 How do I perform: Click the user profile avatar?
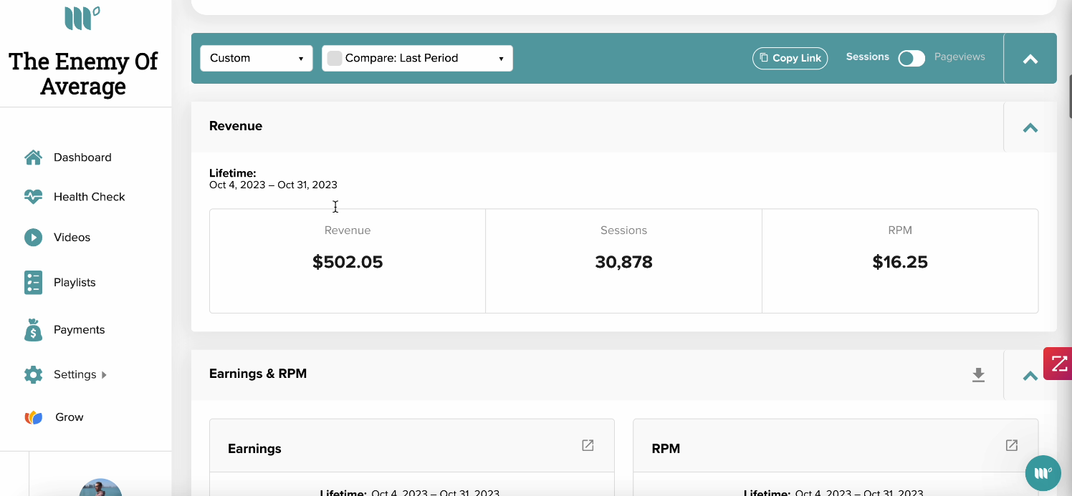click(x=100, y=487)
